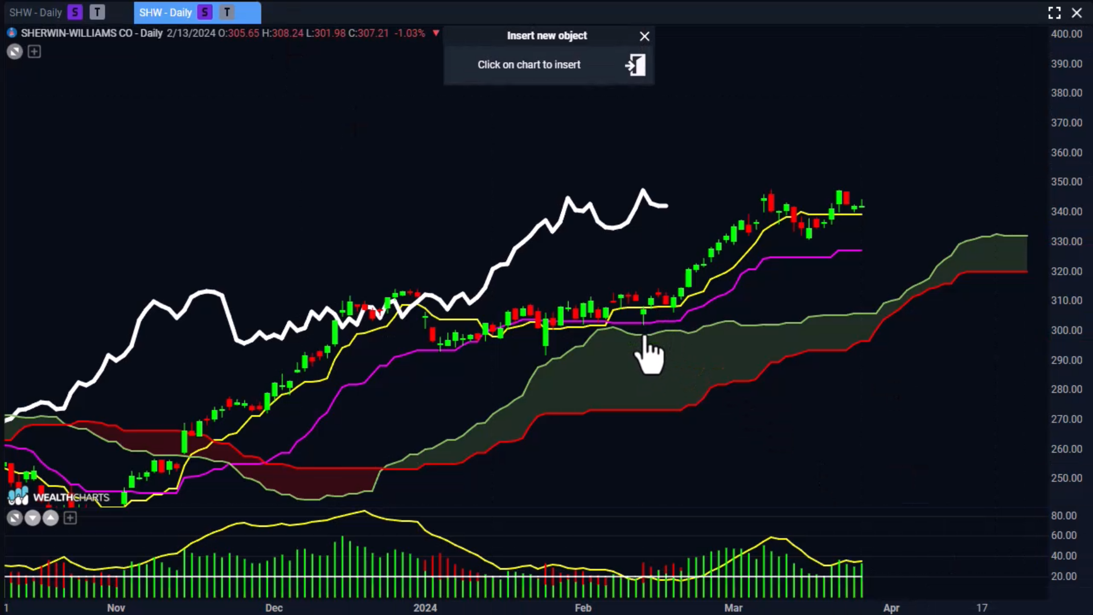Click the insert object icon in popup
The width and height of the screenshot is (1093, 615).
[x=635, y=65]
